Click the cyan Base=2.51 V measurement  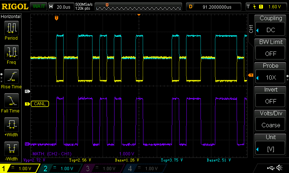[x=219, y=160]
